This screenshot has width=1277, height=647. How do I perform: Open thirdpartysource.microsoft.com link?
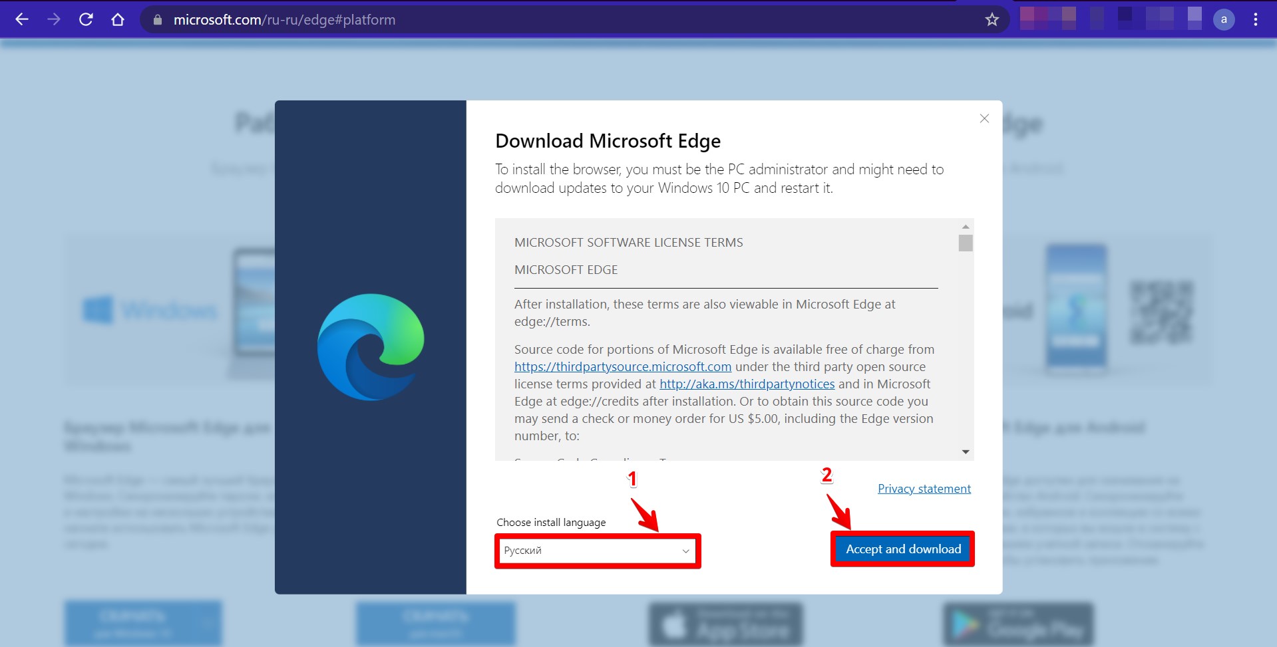pos(623,366)
